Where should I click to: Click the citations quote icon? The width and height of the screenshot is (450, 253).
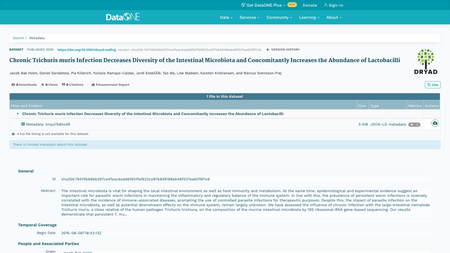pos(64,85)
